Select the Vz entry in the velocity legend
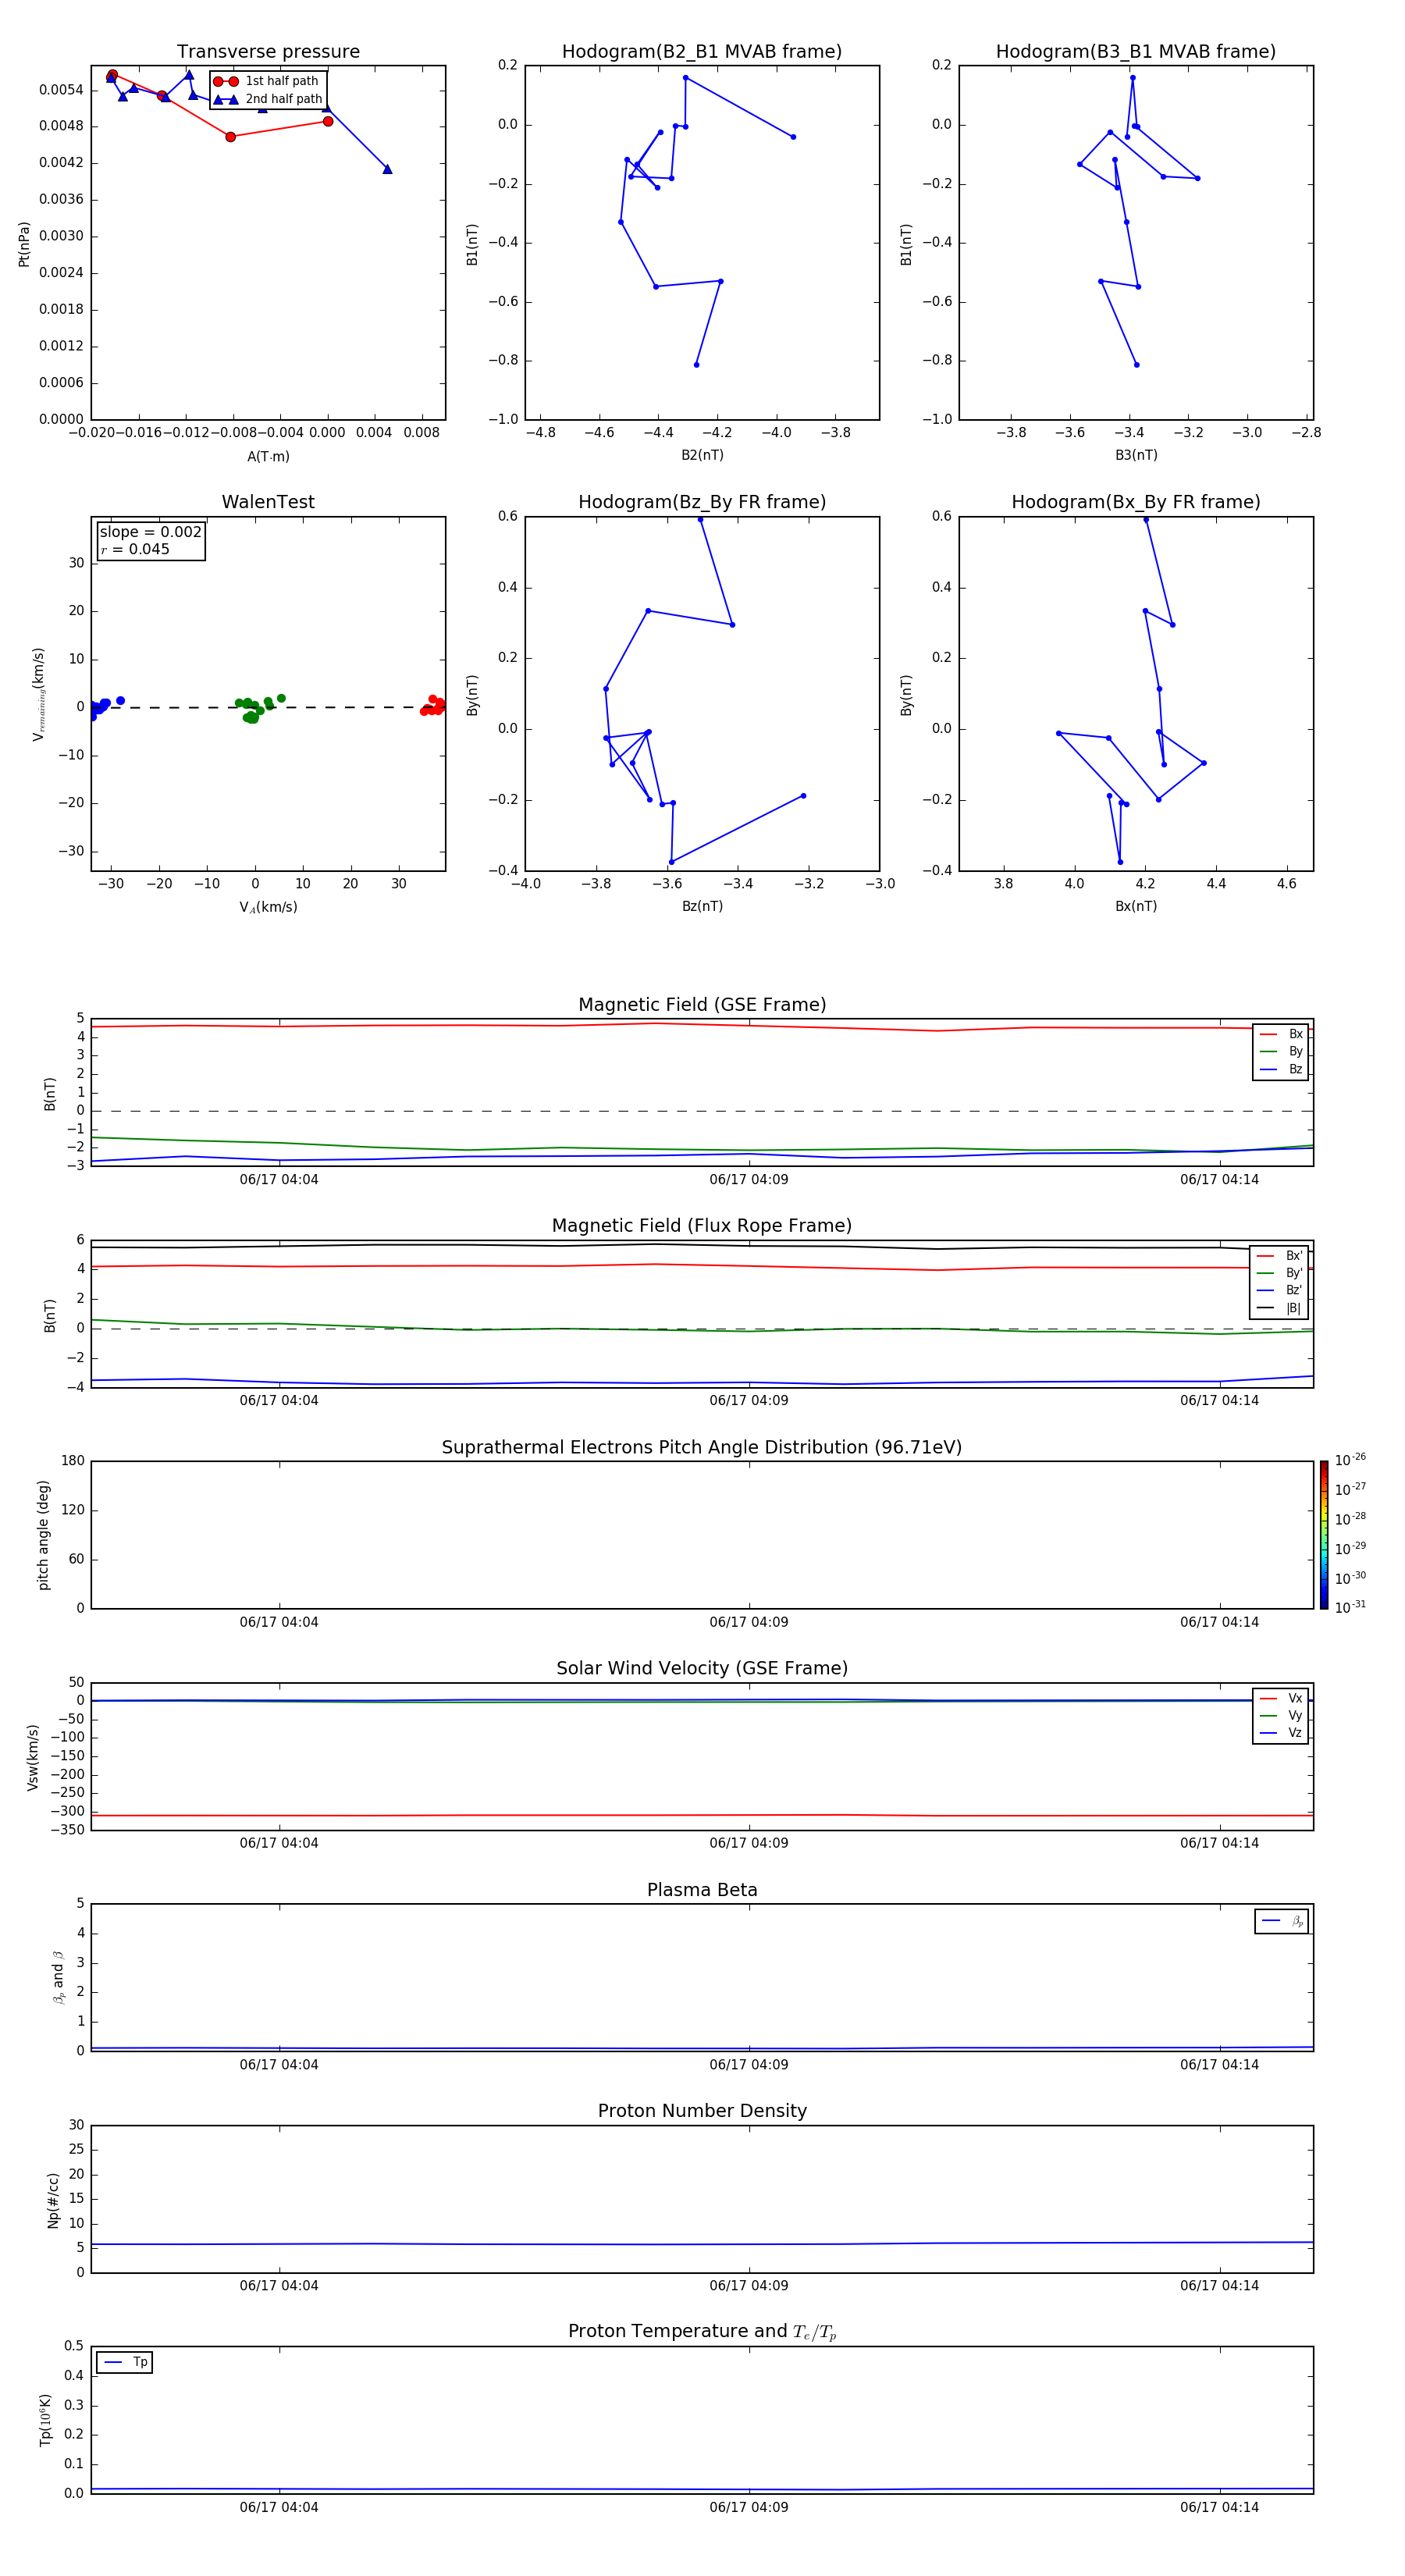Image resolution: width=1405 pixels, height=2576 pixels. point(1281,1733)
